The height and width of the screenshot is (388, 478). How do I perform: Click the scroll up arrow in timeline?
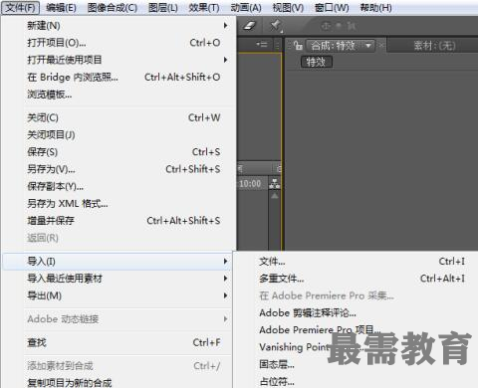[x=275, y=196]
